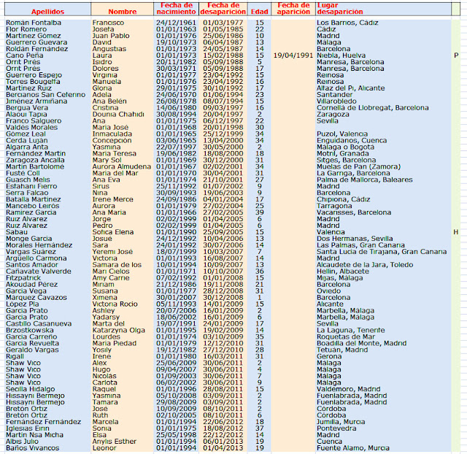Screen dimensions: 467x454
Task: Select the surname cell 'Flor Romero'
Action: click(26, 29)
